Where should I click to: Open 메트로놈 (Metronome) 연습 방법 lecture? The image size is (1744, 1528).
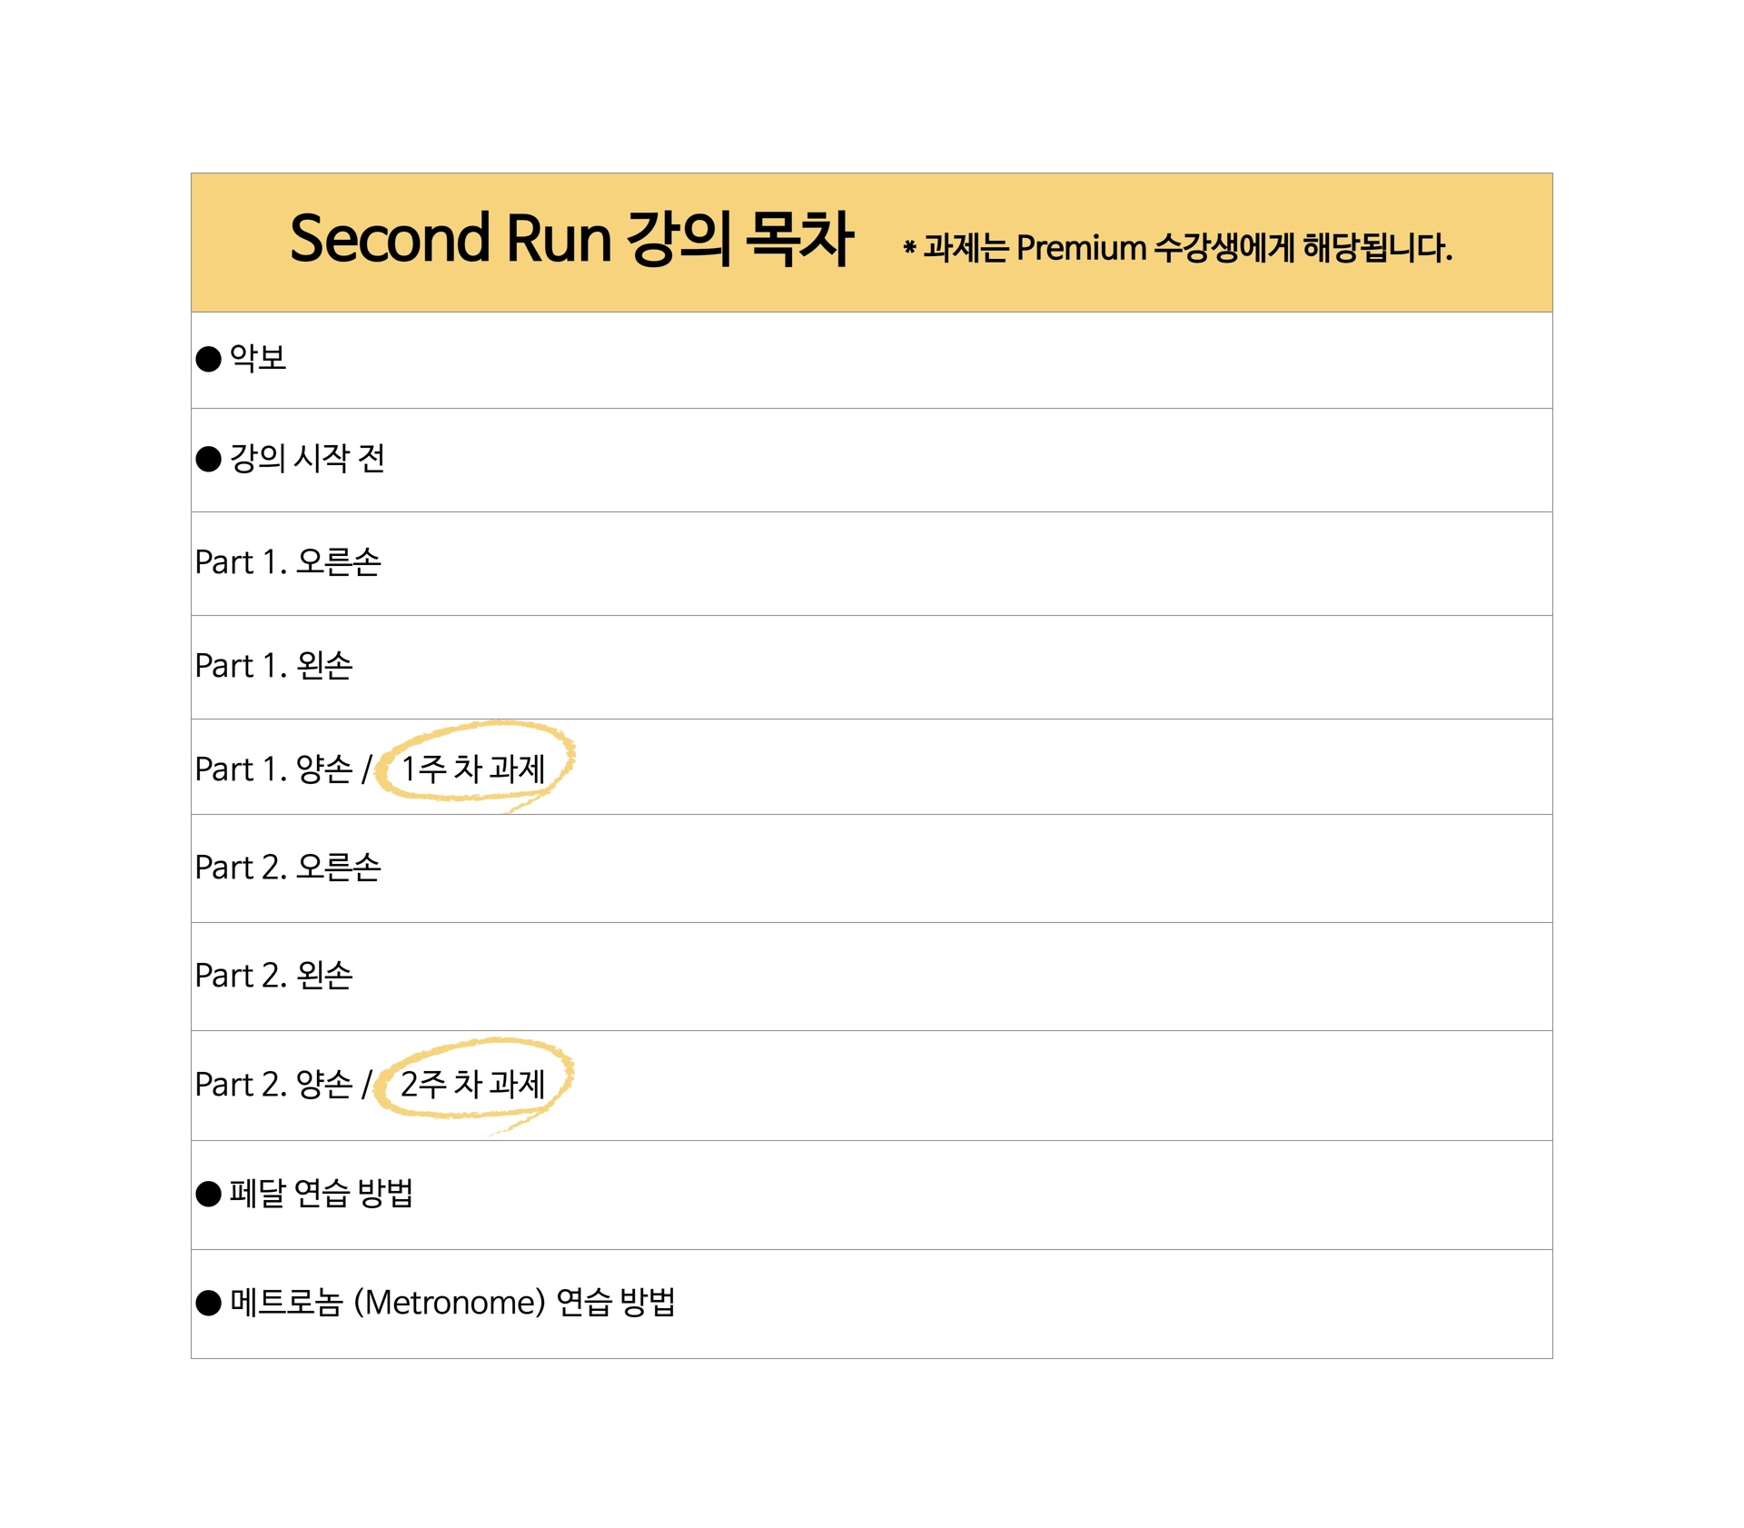(x=452, y=1303)
